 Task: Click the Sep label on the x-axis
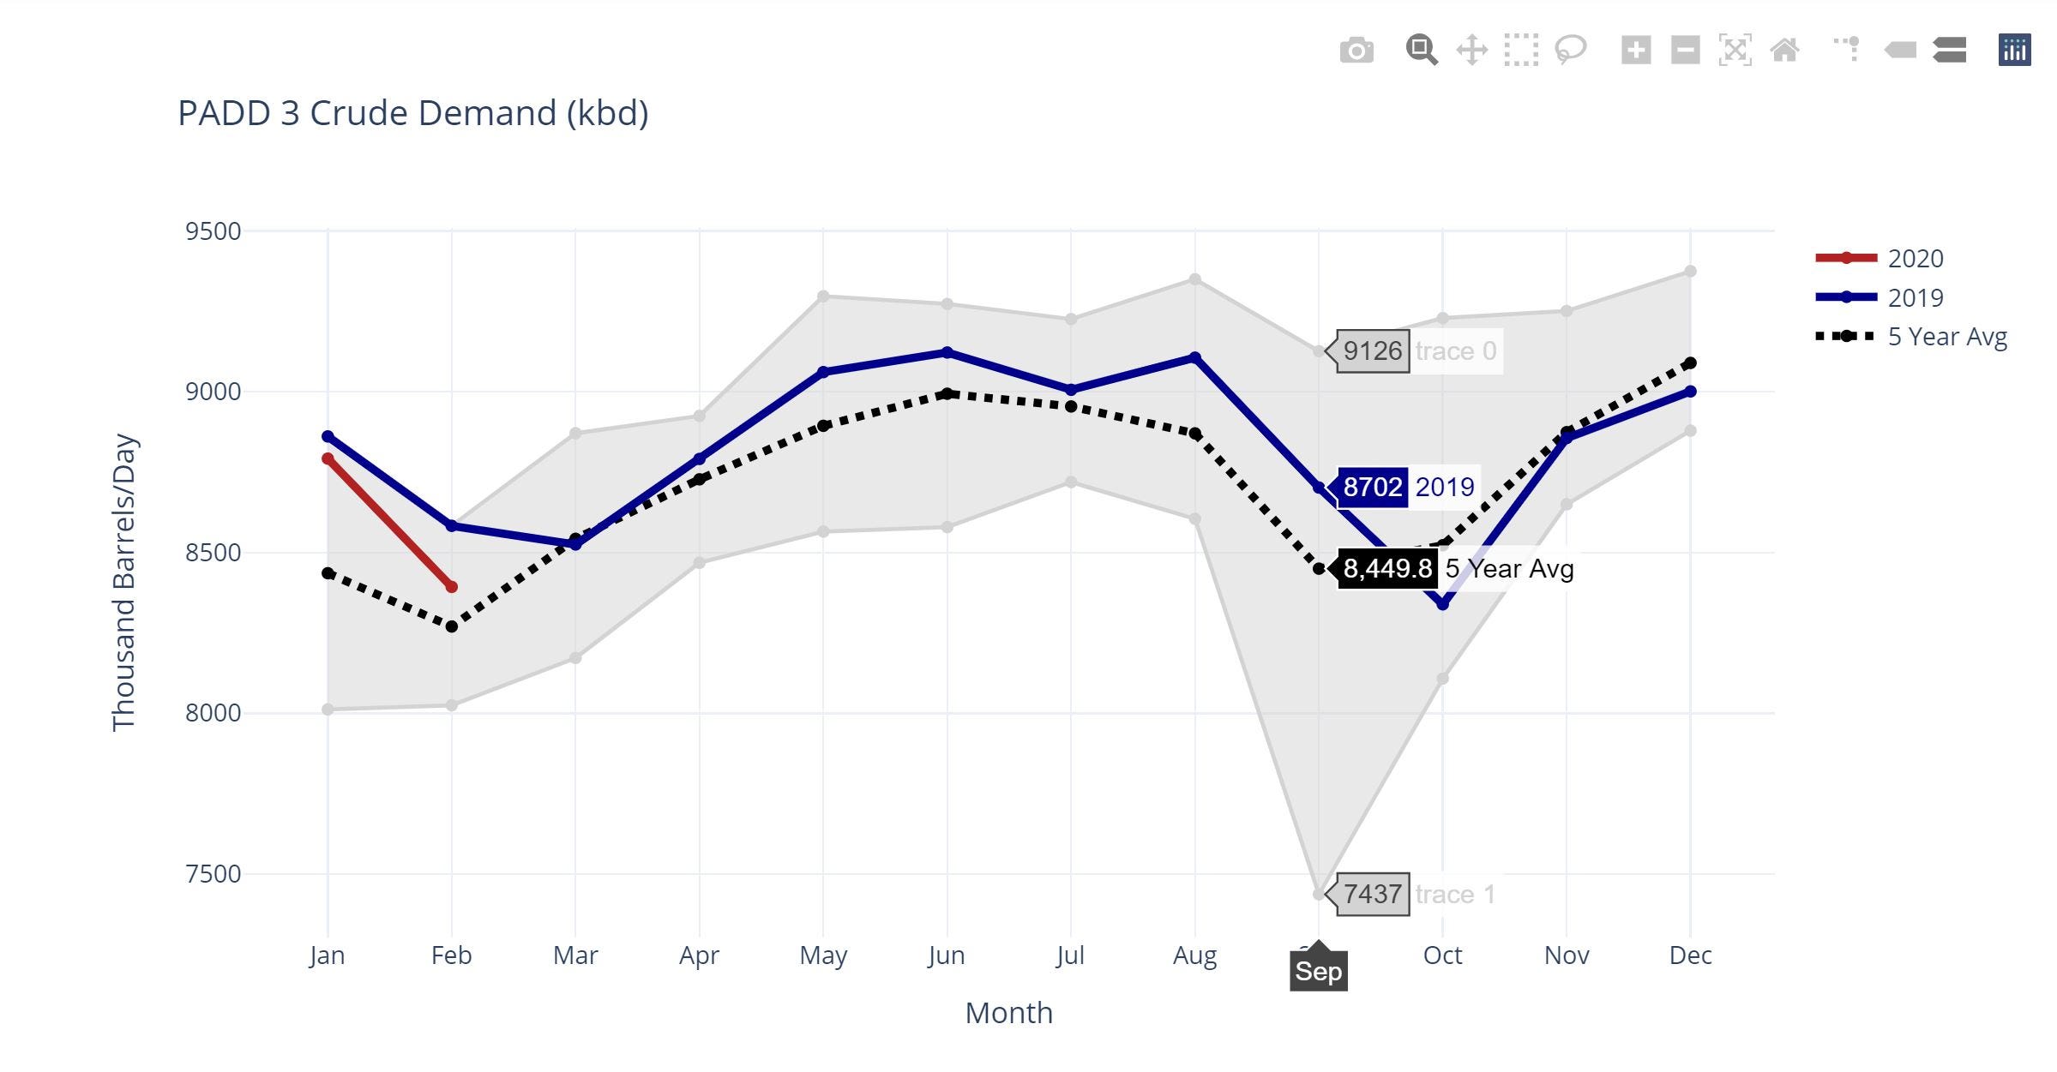pyautogui.click(x=1319, y=969)
